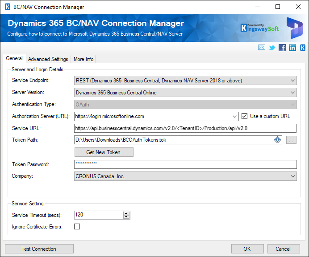Open the Facebook icon link
This screenshot has width=309, height=257.
282,48
